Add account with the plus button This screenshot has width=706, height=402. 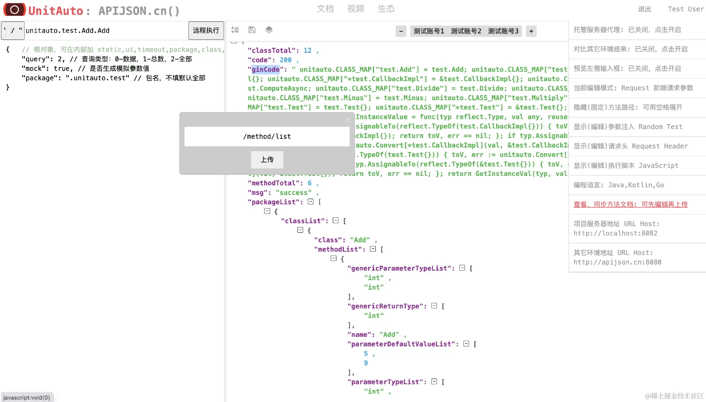click(531, 31)
